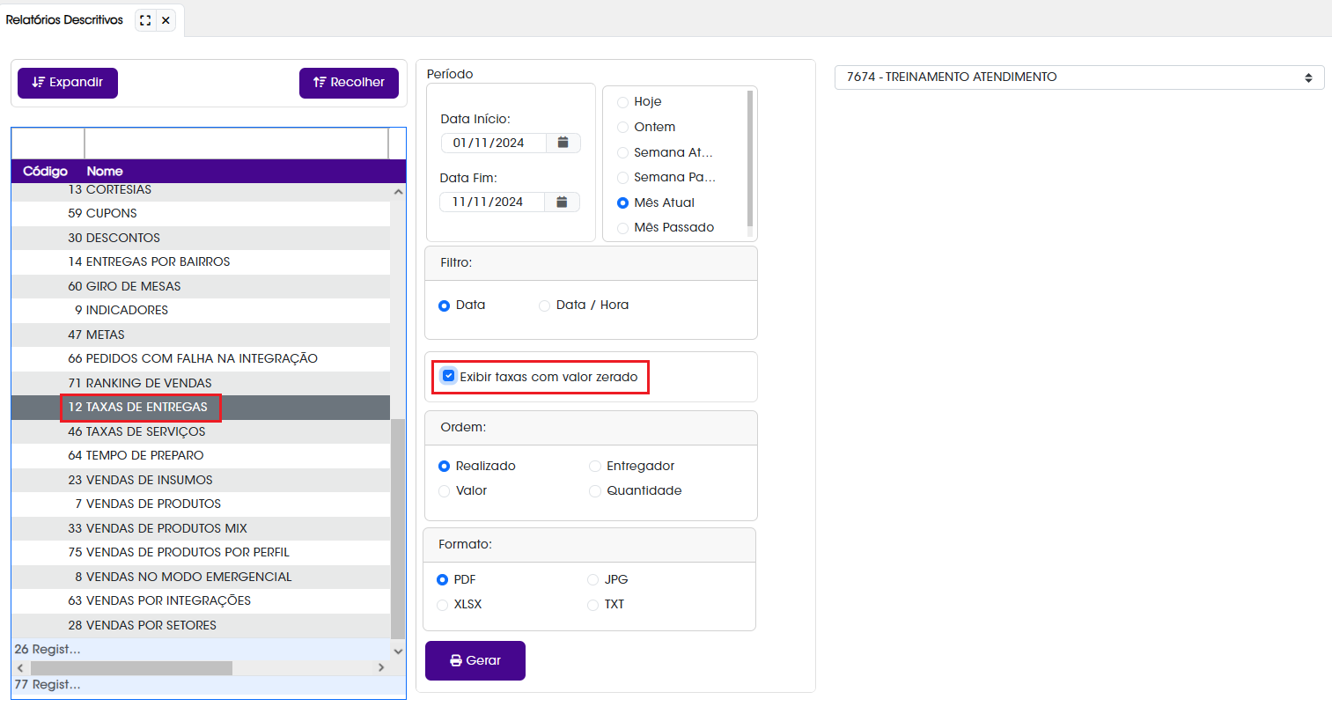Set filter to Data / Hora
The height and width of the screenshot is (714, 1332).
pos(545,305)
